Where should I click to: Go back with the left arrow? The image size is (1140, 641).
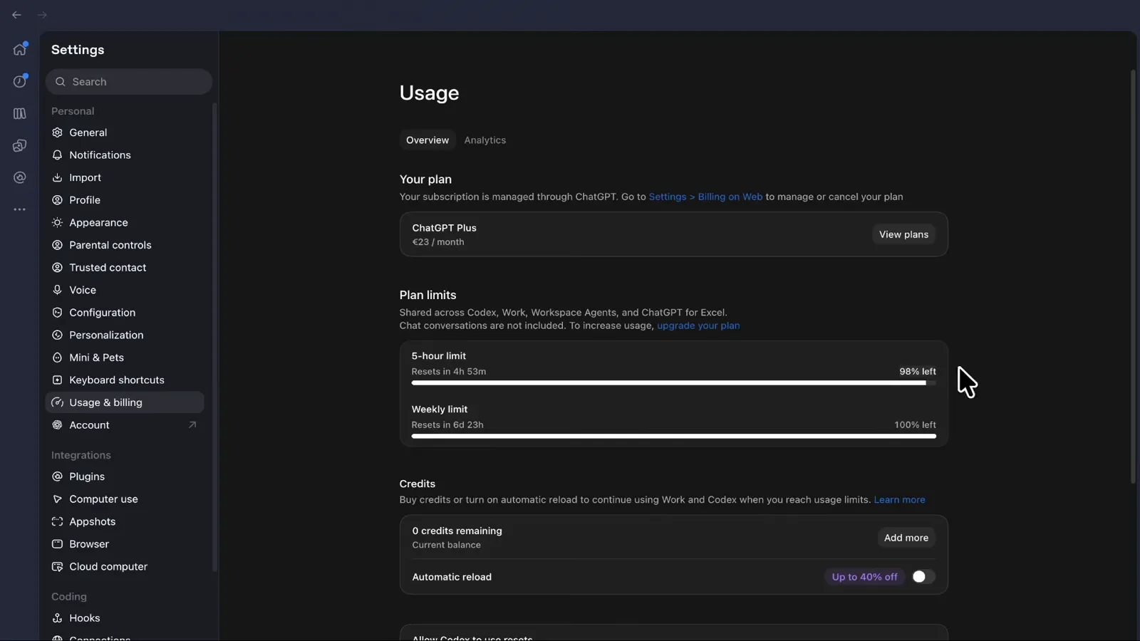[16, 15]
